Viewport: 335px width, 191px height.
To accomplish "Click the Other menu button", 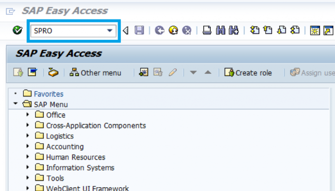I will [x=95, y=72].
